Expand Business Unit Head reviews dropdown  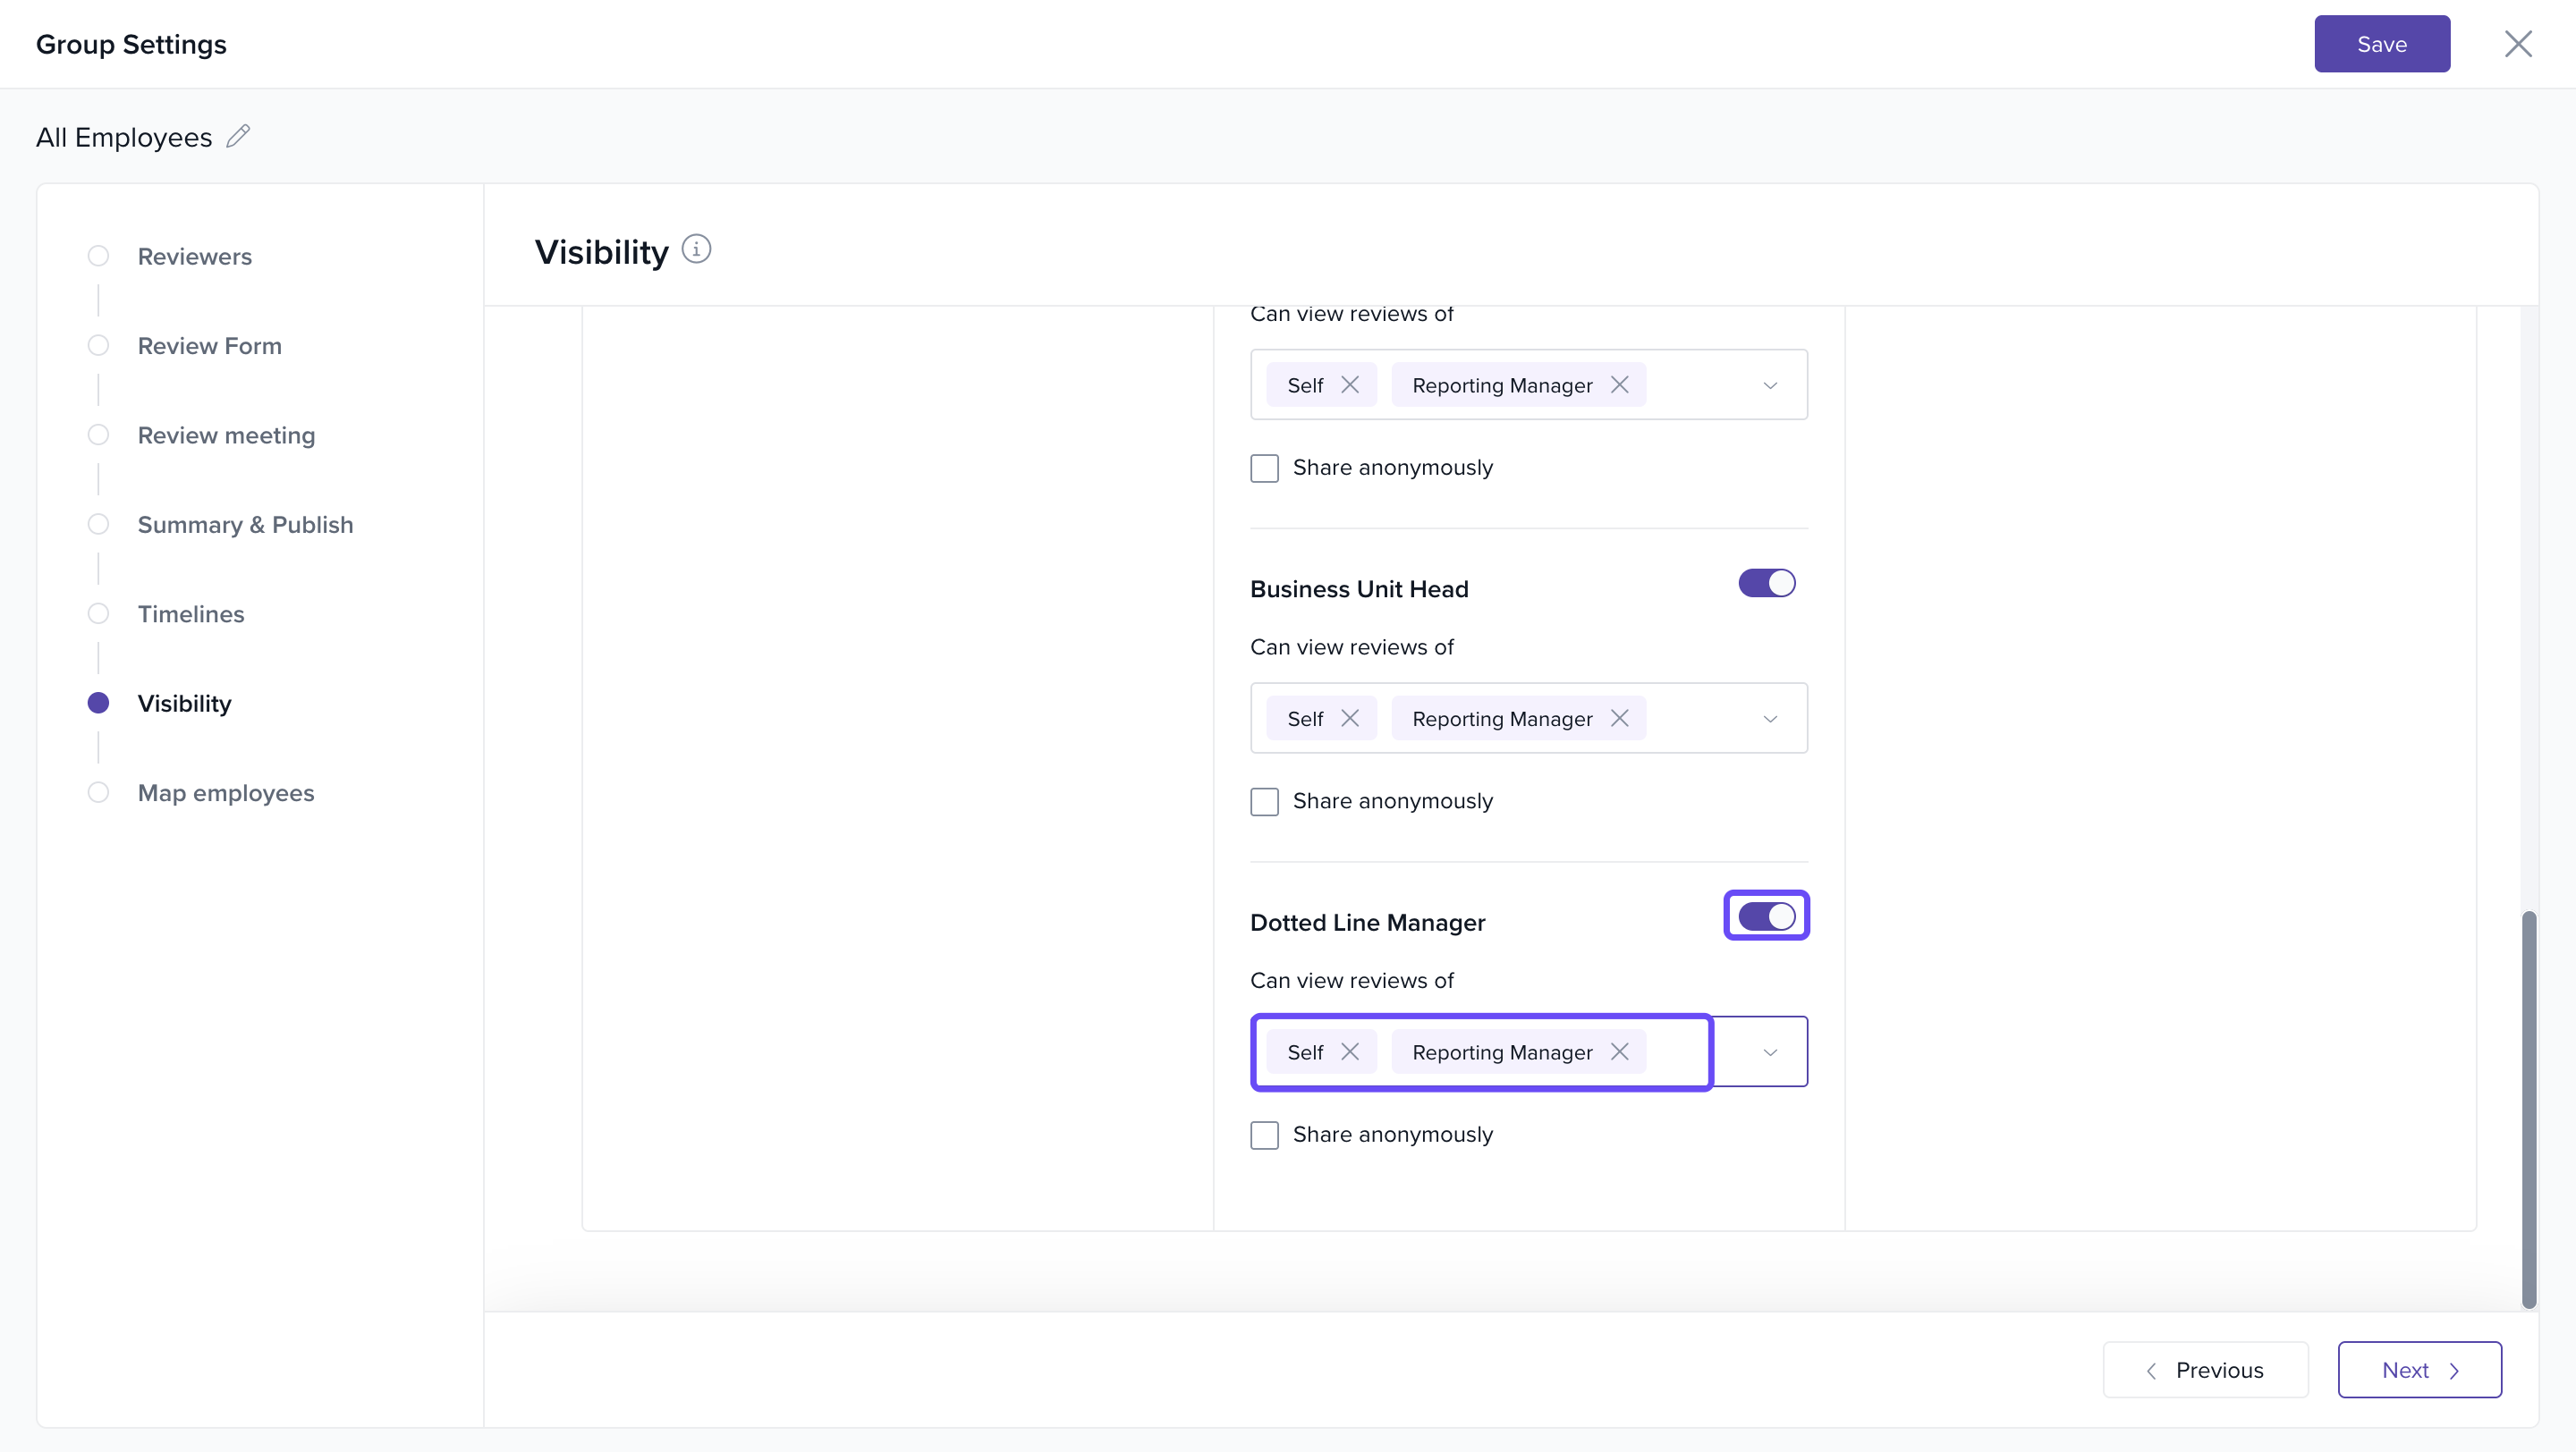pos(1770,719)
